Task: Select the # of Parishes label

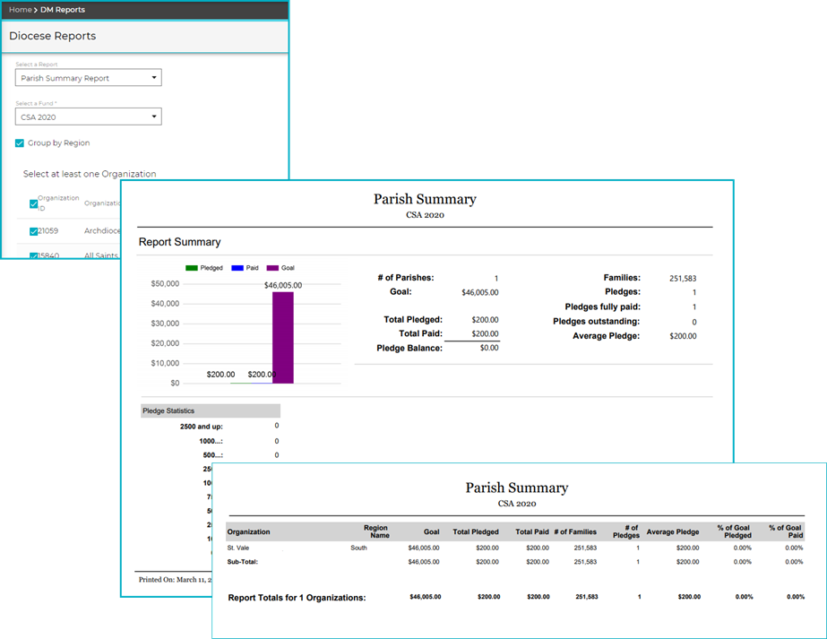Action: tap(406, 278)
